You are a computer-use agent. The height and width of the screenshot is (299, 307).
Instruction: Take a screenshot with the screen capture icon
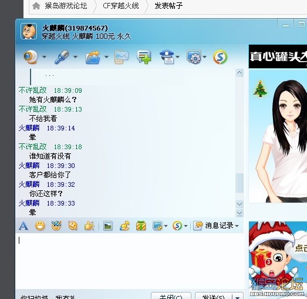157,226
